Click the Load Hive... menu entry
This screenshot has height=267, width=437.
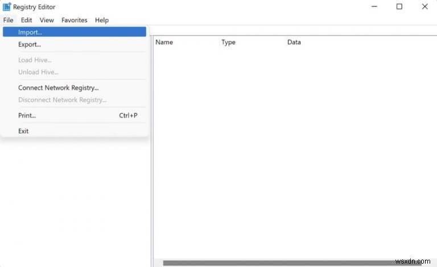[x=75, y=60]
